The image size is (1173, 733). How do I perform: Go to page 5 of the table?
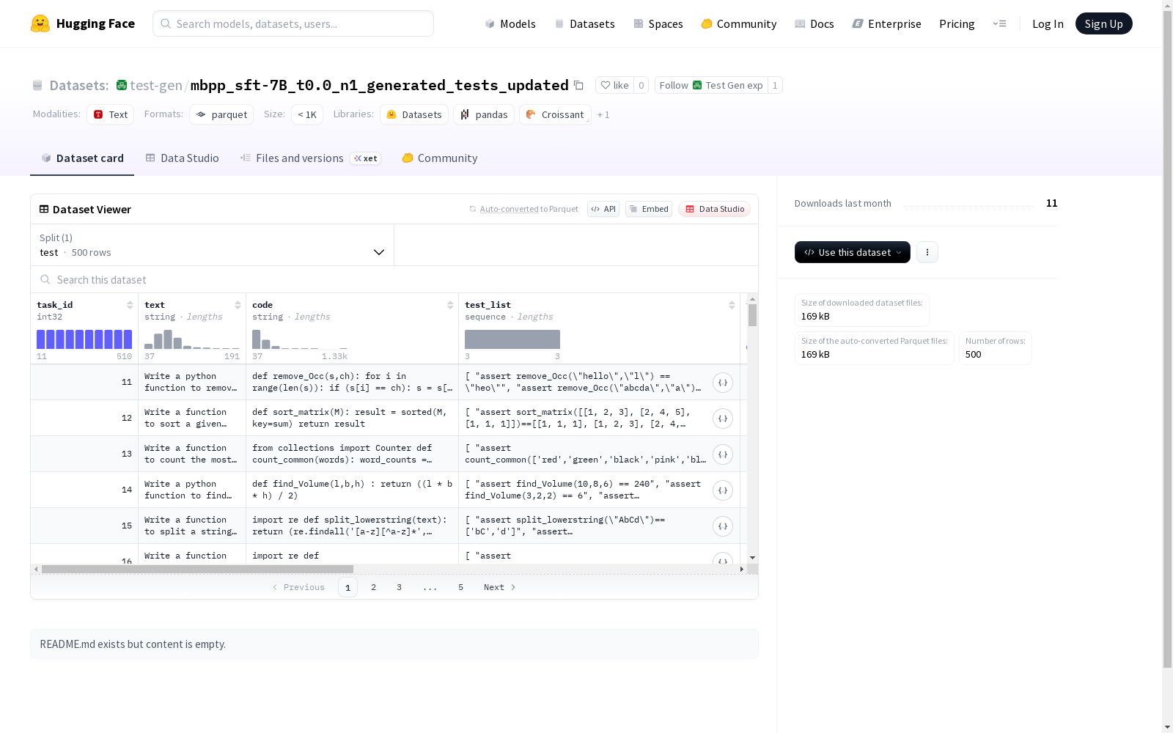[460, 587]
